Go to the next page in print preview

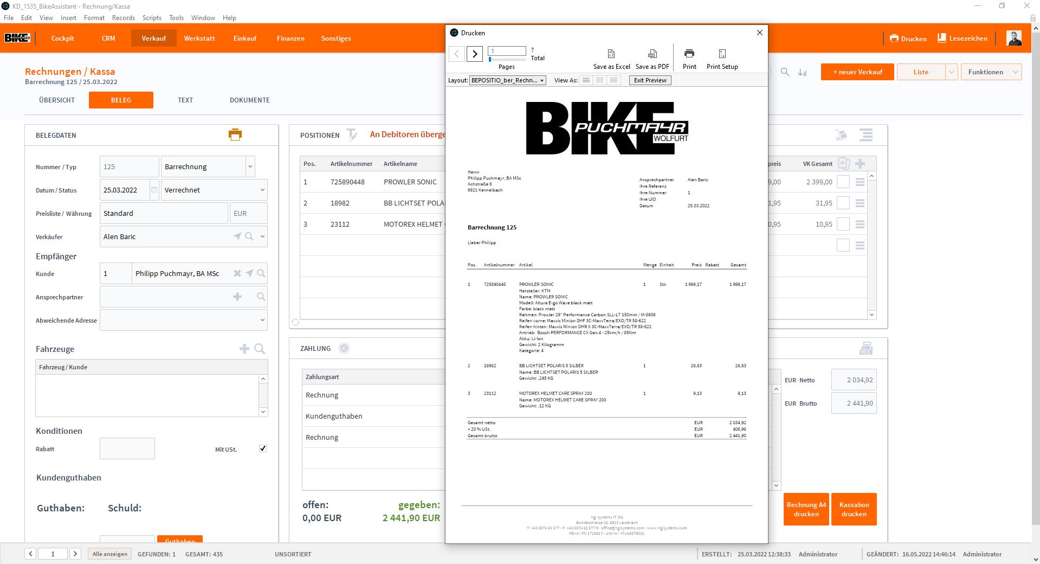[x=475, y=54]
